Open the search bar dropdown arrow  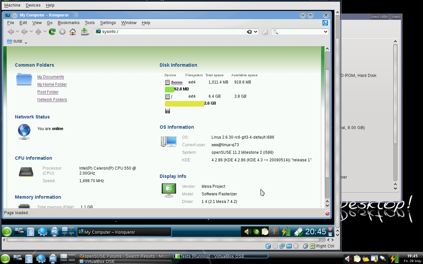[x=326, y=32]
